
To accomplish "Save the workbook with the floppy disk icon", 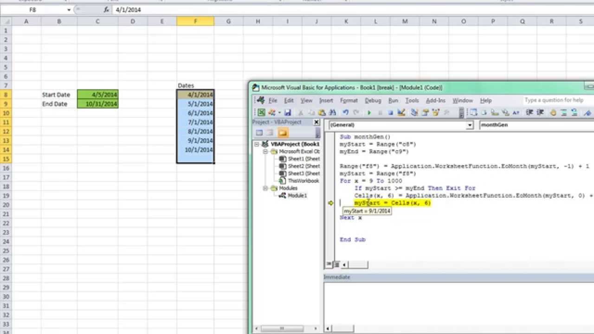I will (x=288, y=112).
